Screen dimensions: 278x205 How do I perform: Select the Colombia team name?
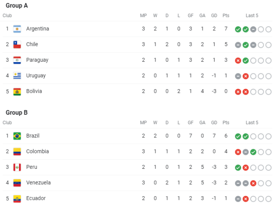[x=37, y=151]
